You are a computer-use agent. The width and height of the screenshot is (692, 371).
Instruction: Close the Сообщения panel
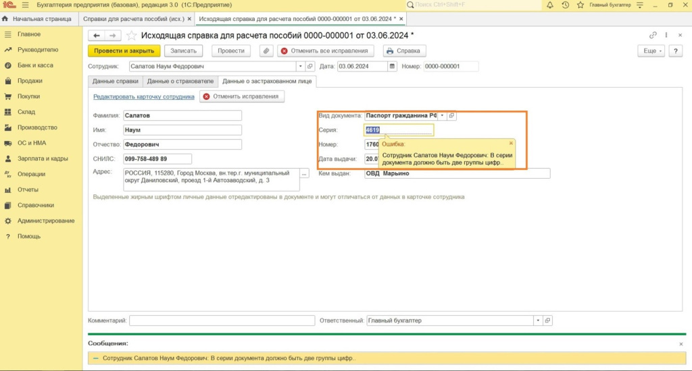(x=681, y=344)
